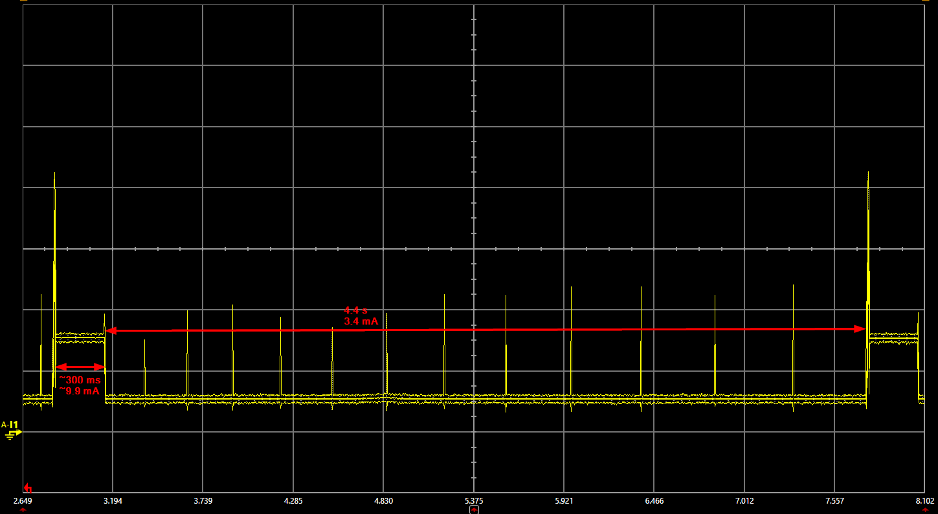Viewport: 938px width, 514px height.
Task: Click the 5.921 time axis label
Action: (564, 501)
